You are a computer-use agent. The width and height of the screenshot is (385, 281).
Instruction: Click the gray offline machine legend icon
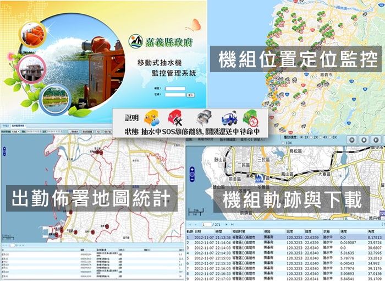(204, 118)
